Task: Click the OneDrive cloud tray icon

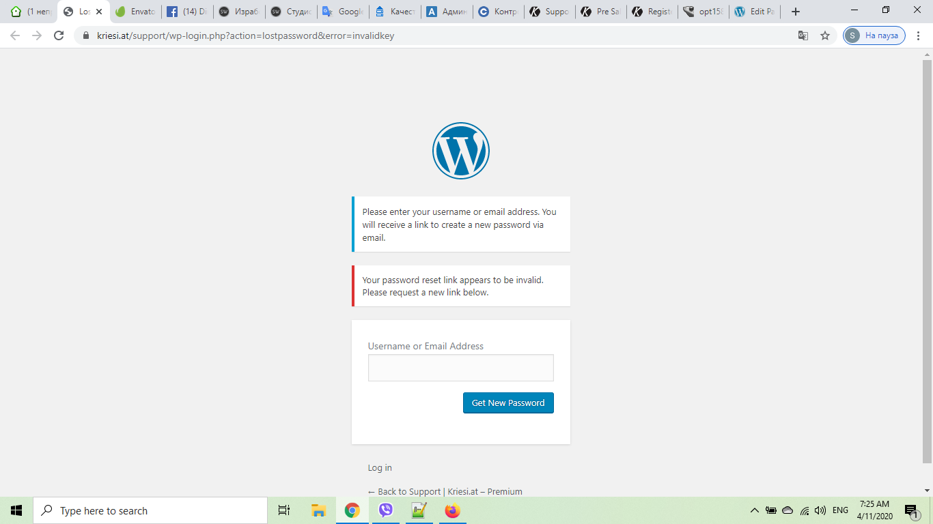Action: click(x=788, y=510)
